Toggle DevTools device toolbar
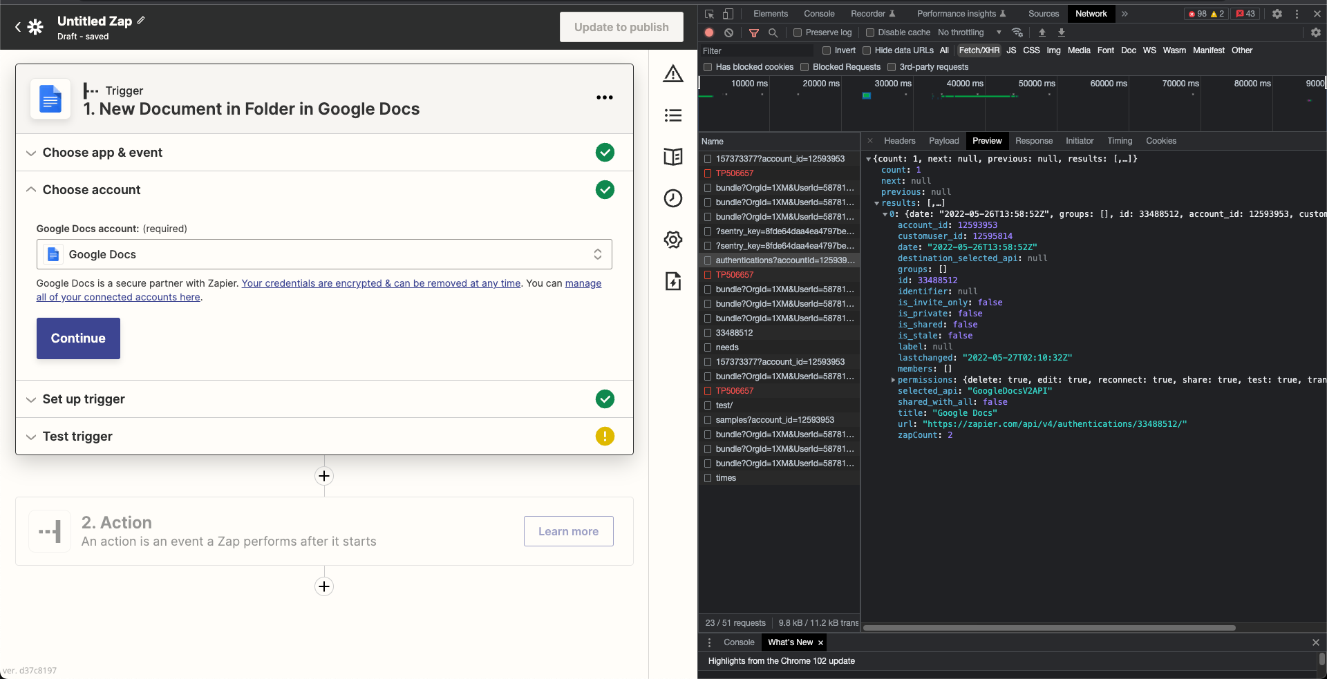Screen dimensions: 1327x679 (728, 14)
